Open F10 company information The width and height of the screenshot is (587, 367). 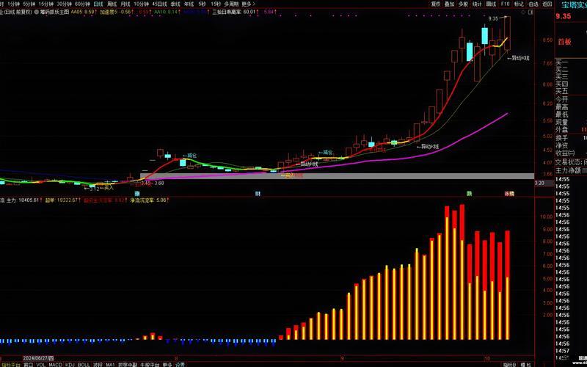505,4
